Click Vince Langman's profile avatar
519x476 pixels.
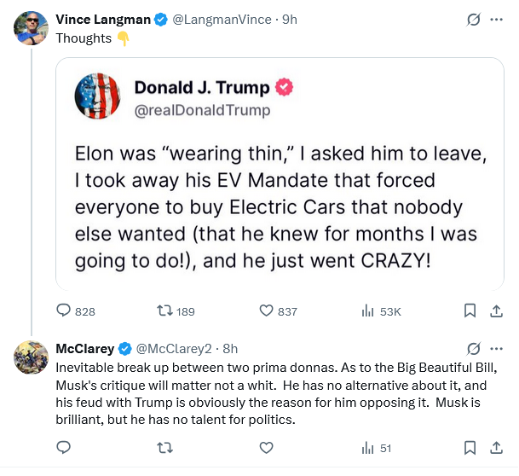click(x=31, y=27)
